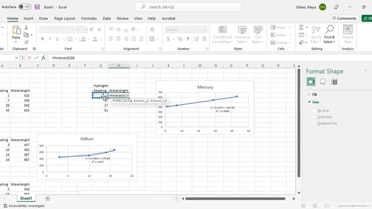Click the horizontal scrollbar thumb
372x209 pixels.
click(x=235, y=199)
